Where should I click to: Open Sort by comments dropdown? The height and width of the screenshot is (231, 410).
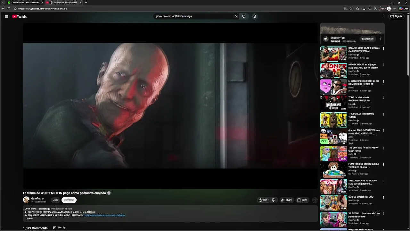pos(59,227)
